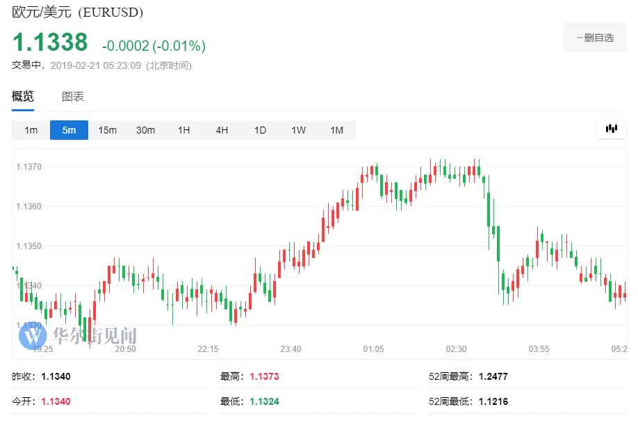This screenshot has width=638, height=425.
Task: Select the 1m interval
Action: 31,130
